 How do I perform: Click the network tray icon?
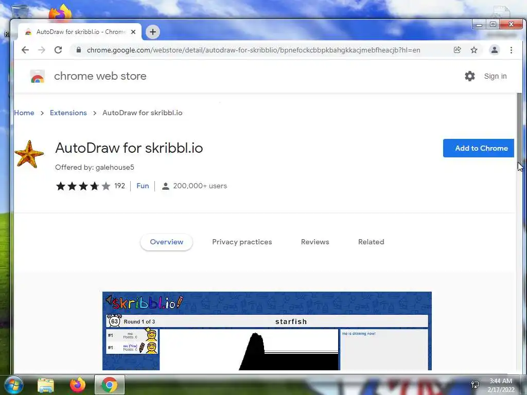click(x=475, y=385)
